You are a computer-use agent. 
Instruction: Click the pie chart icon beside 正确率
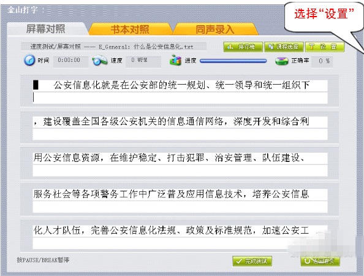(x=282, y=61)
